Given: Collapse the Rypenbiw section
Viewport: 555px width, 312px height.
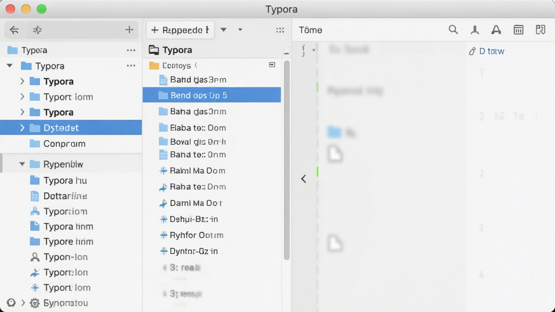Looking at the screenshot, I should pyautogui.click(x=22, y=164).
